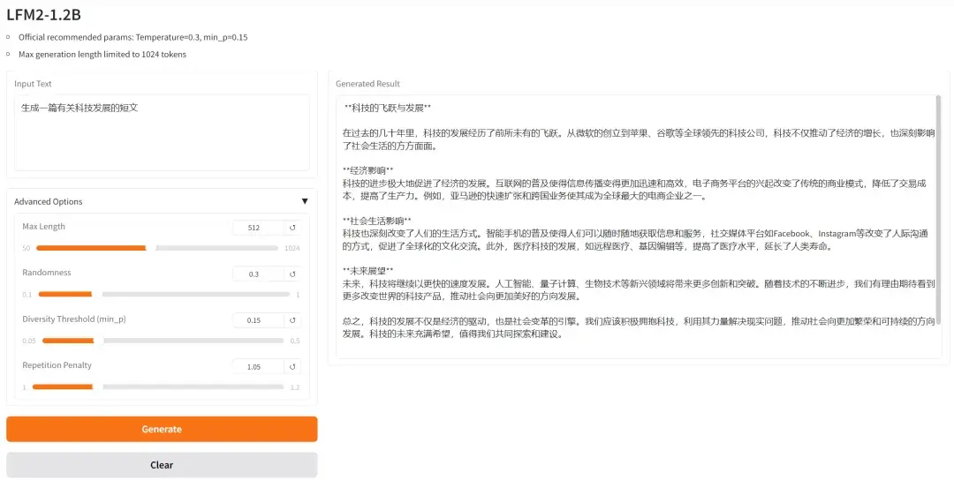Screen dimensions: 954x488
Task: Click the 'Max Length' label
Action: click(44, 226)
